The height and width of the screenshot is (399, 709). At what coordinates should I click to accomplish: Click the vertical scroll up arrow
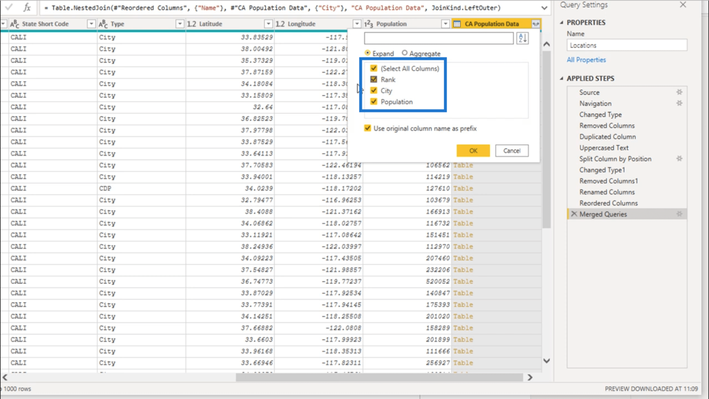pyautogui.click(x=547, y=44)
